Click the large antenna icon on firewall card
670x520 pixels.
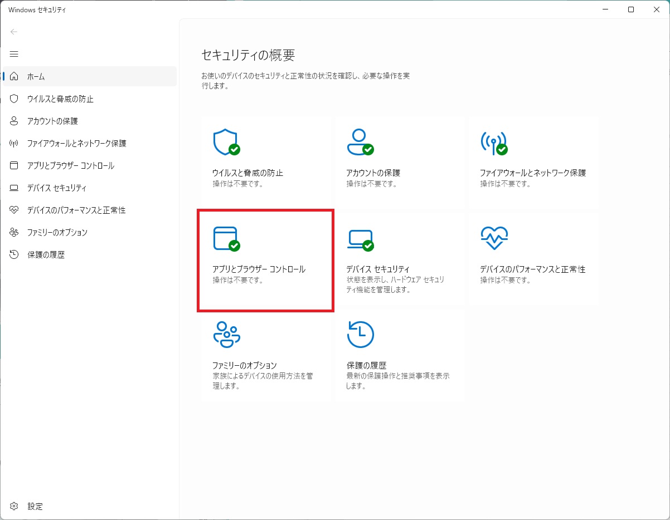(494, 143)
